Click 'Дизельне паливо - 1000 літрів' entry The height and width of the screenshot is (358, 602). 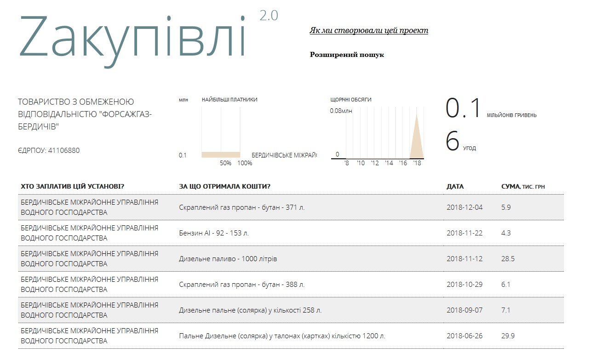pyautogui.click(x=228, y=259)
